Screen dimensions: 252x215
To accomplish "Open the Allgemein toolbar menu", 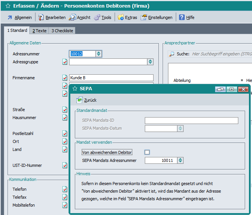I will [x=19, y=17].
